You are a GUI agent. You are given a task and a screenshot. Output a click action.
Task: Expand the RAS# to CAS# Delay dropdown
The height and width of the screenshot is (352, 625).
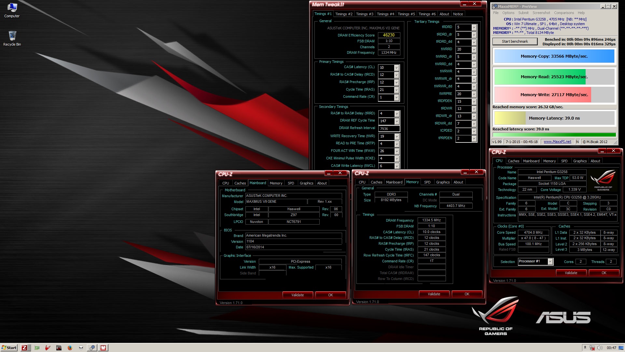click(396, 75)
